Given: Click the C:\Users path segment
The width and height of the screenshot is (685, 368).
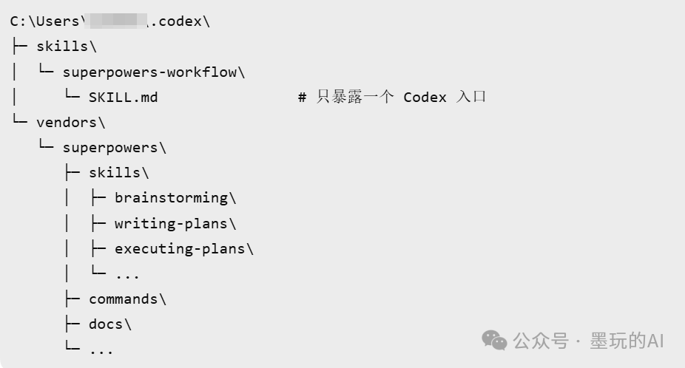Looking at the screenshot, I should 44,21.
